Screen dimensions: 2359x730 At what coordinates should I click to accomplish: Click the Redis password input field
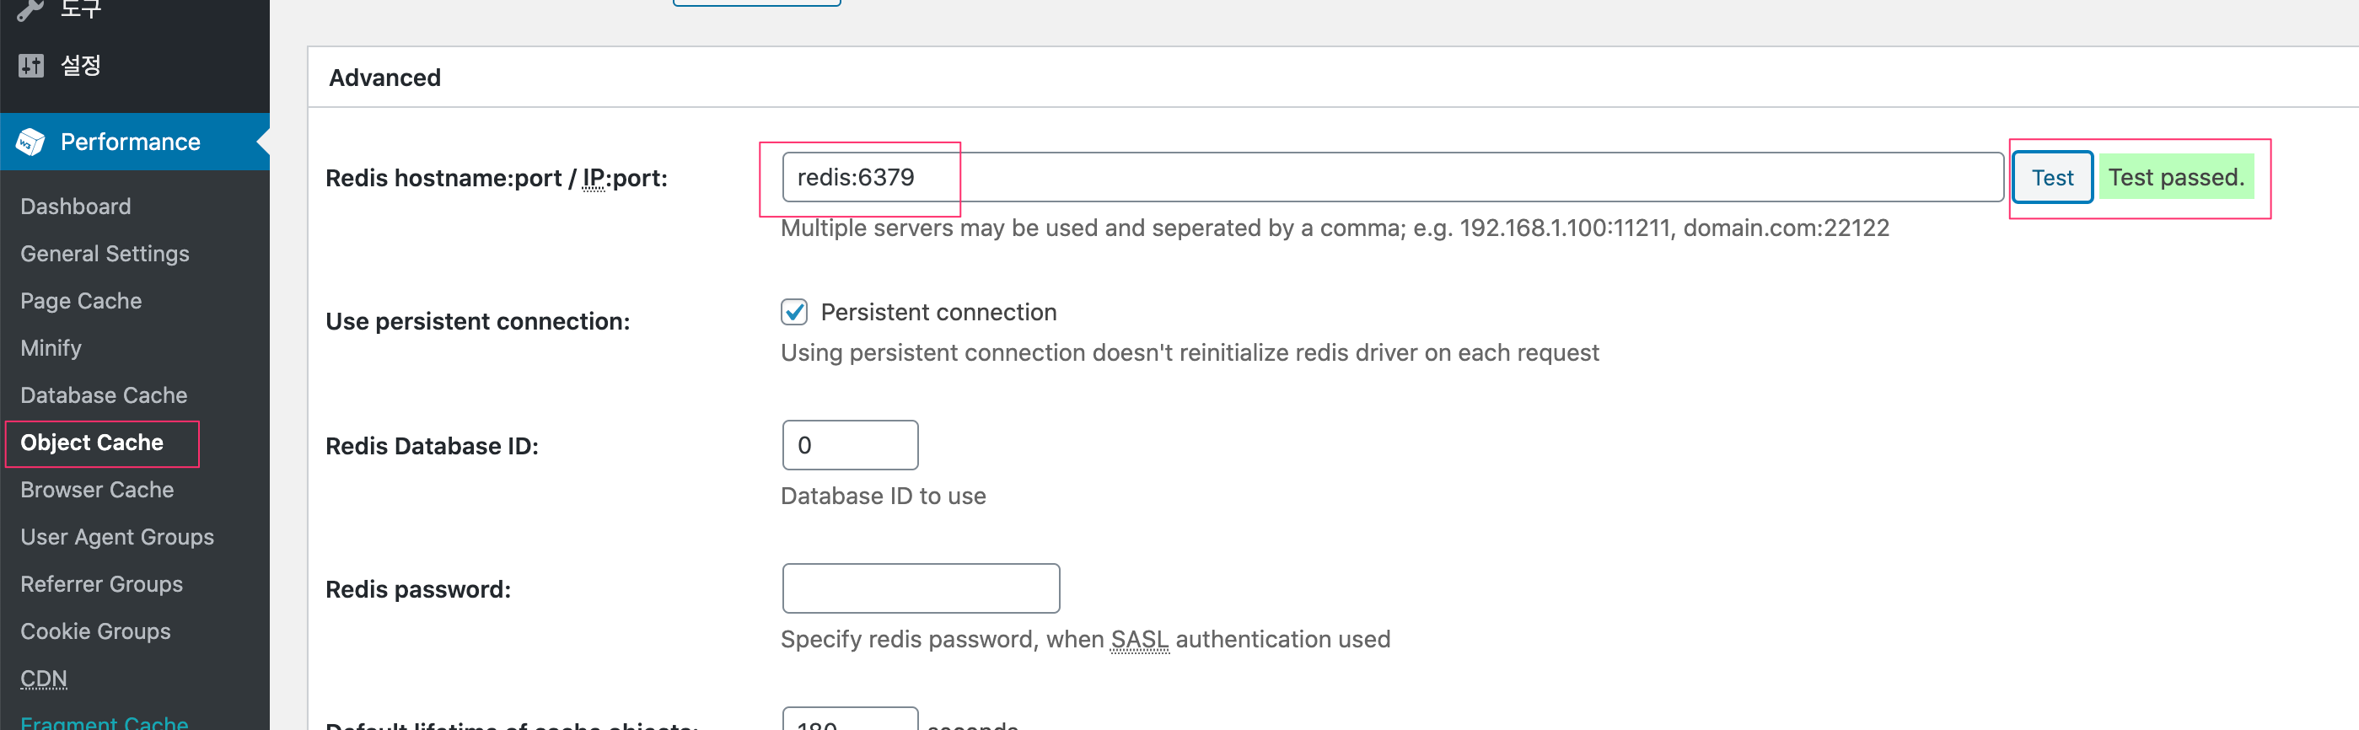point(921,588)
